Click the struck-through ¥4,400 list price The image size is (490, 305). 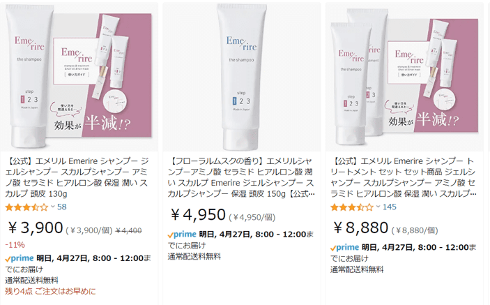point(128,230)
